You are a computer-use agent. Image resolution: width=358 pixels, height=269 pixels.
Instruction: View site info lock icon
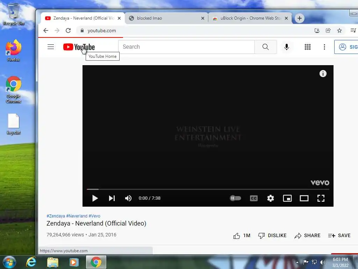82,30
